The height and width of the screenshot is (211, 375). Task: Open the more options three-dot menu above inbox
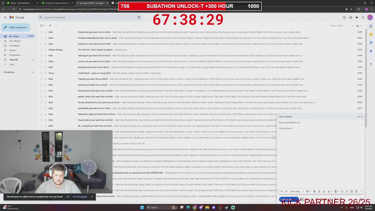point(56,26)
